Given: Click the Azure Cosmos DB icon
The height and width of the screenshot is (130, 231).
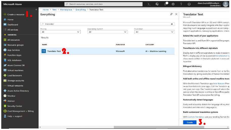Looking at the screenshot, I should coord(5,65).
